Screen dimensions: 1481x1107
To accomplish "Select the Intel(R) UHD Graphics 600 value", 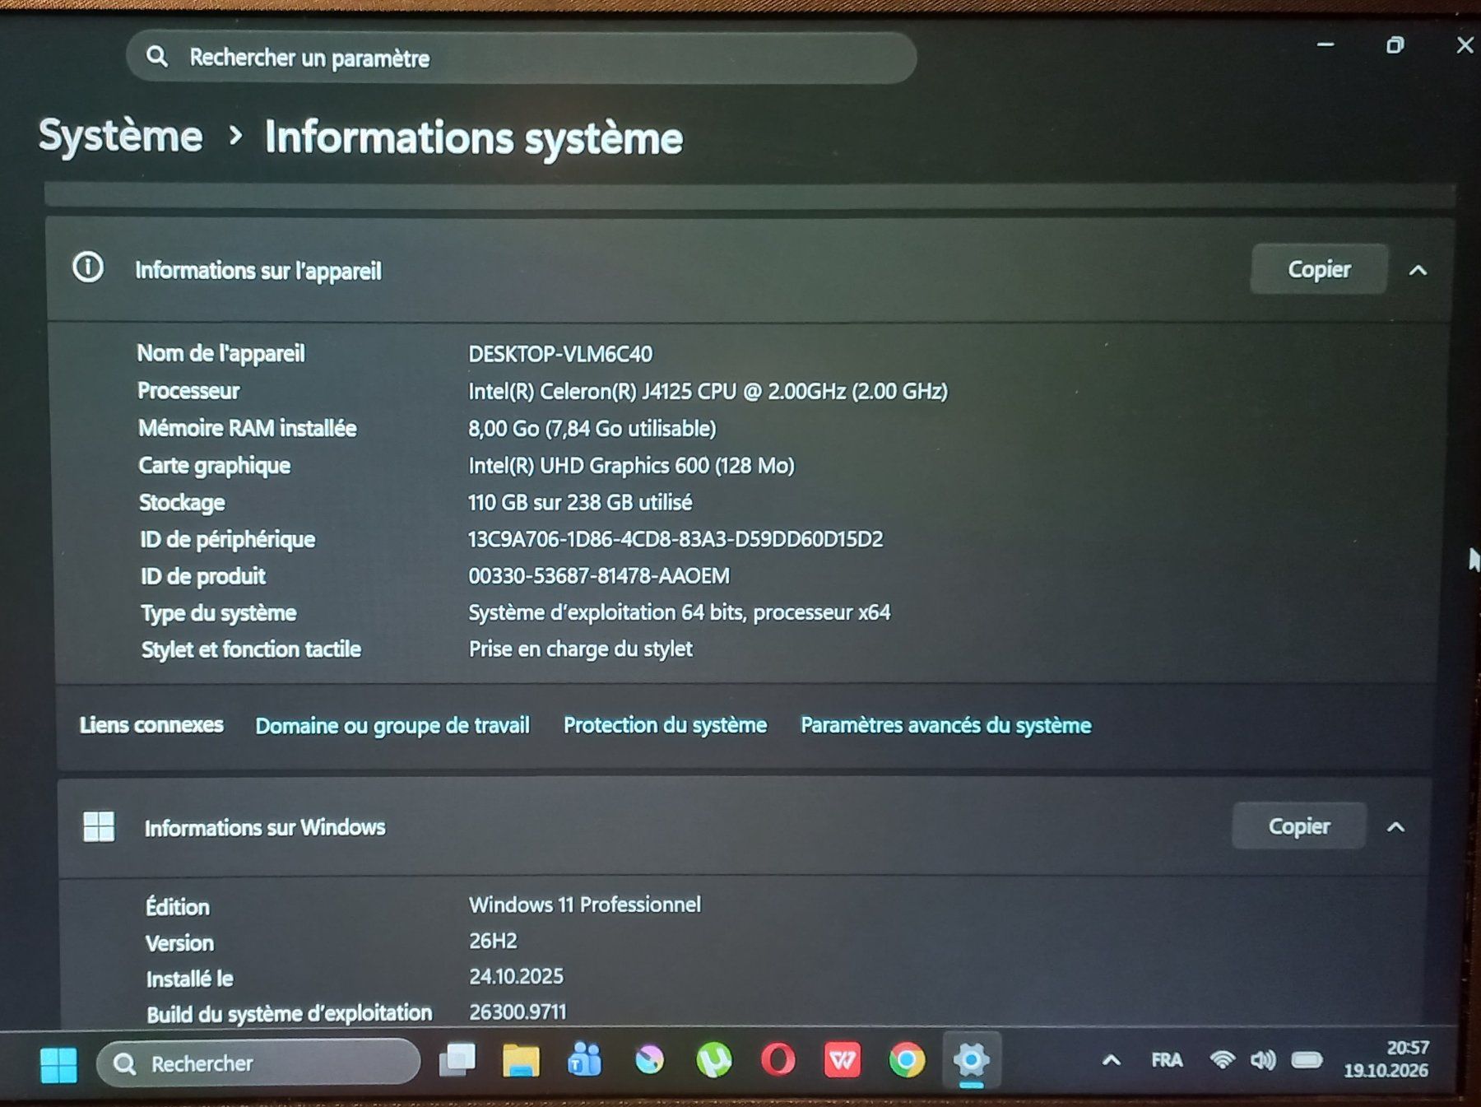I will [x=631, y=465].
